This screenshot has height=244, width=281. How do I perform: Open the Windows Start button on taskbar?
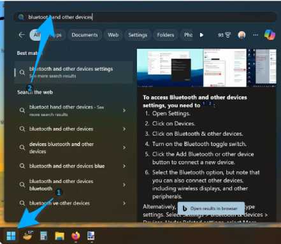click(x=11, y=236)
